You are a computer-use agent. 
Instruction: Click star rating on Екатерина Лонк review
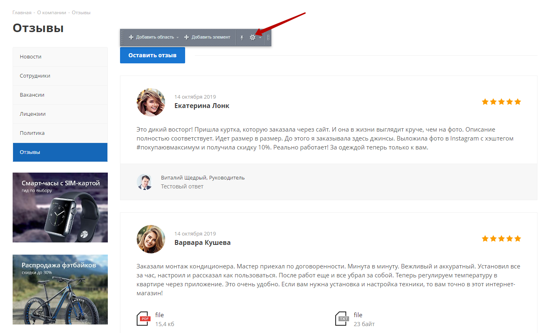click(x=501, y=102)
